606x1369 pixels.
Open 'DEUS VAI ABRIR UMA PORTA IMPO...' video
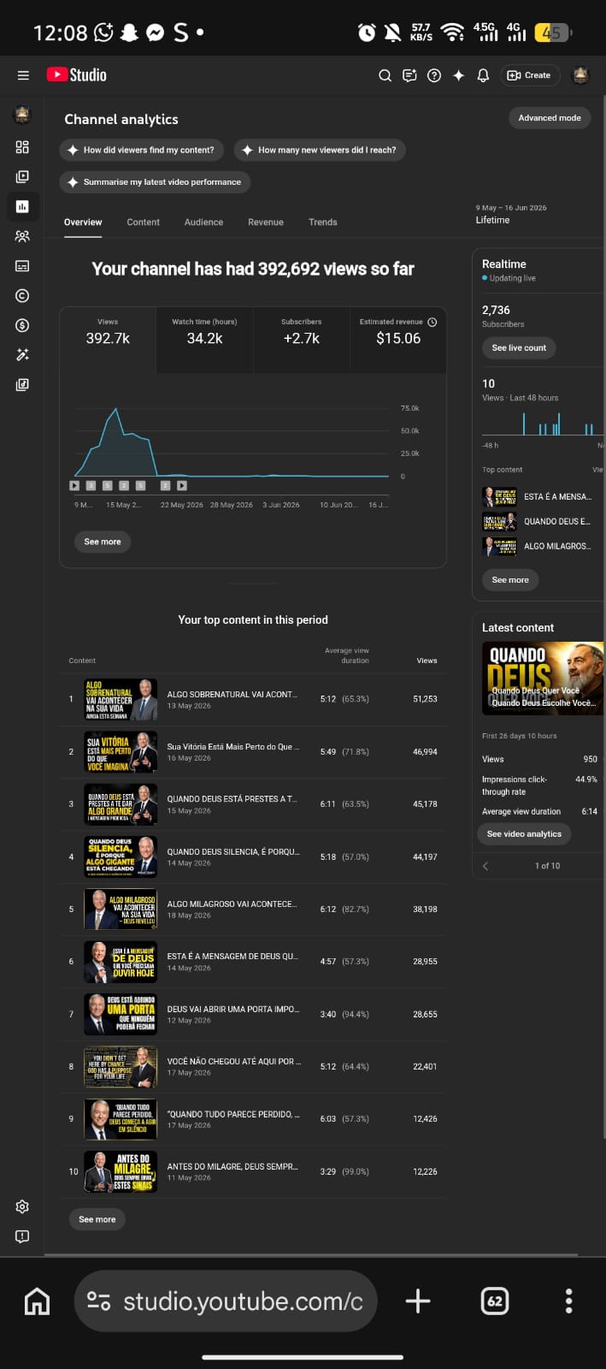pos(253,1014)
